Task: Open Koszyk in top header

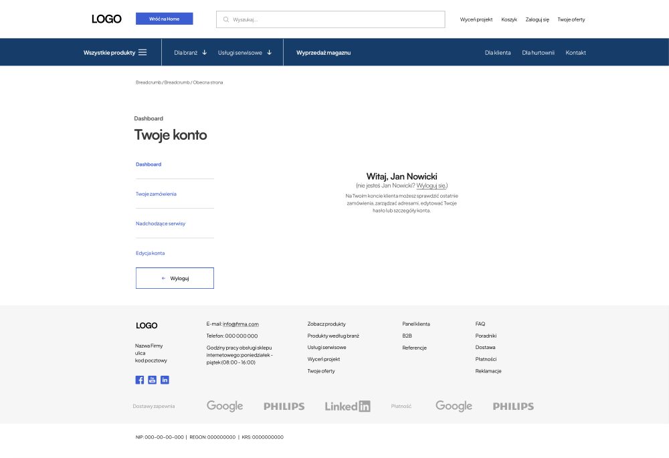Action: [509, 19]
